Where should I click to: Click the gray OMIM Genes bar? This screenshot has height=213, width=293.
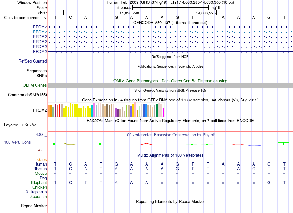(x=170, y=85)
